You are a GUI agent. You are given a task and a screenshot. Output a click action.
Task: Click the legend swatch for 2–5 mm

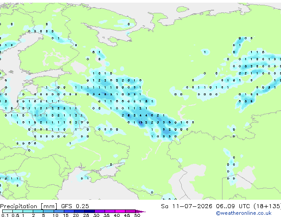pyautogui.click(x=38, y=211)
